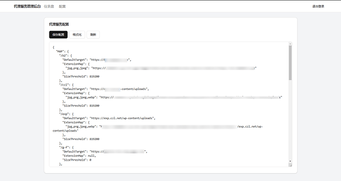
Task: Click the config editor scrollbar thumb
Action: (x=290, y=63)
